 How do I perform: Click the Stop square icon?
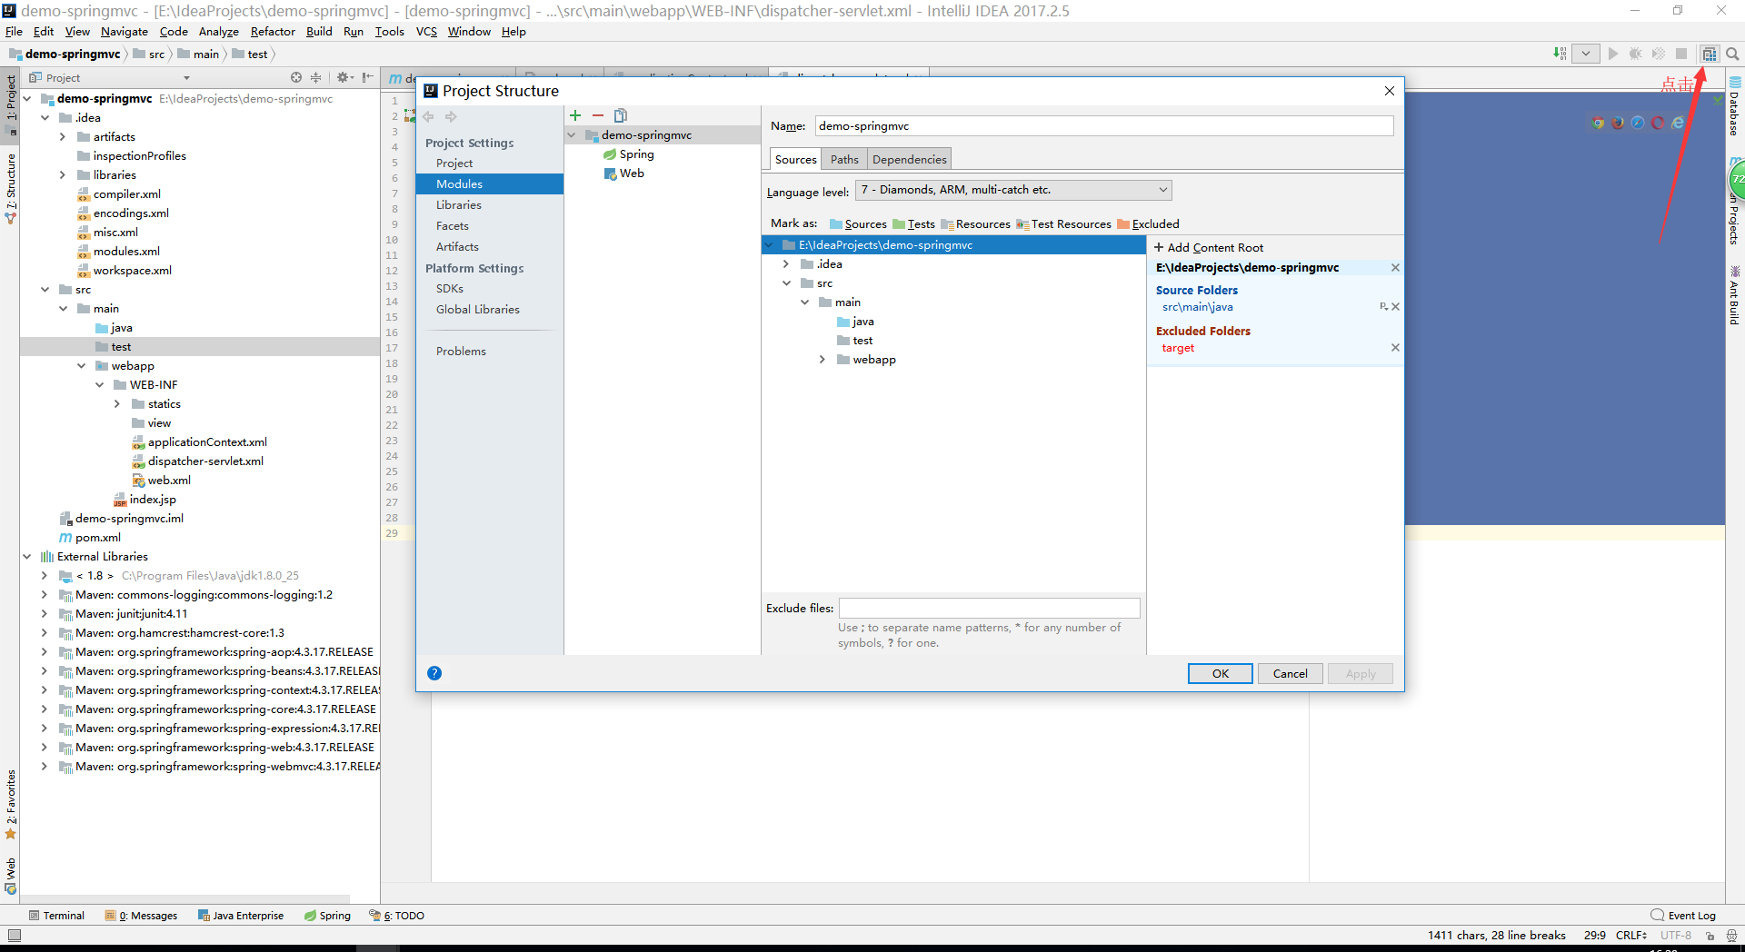(1681, 54)
